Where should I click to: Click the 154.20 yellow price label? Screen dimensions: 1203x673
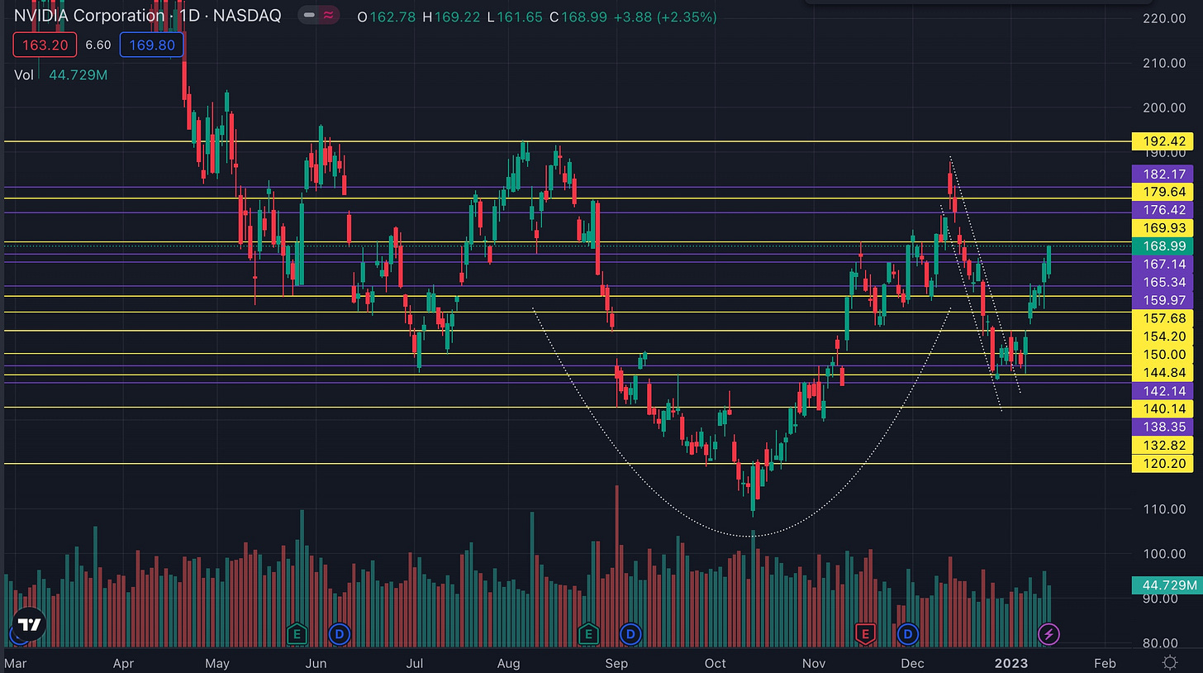(1163, 336)
